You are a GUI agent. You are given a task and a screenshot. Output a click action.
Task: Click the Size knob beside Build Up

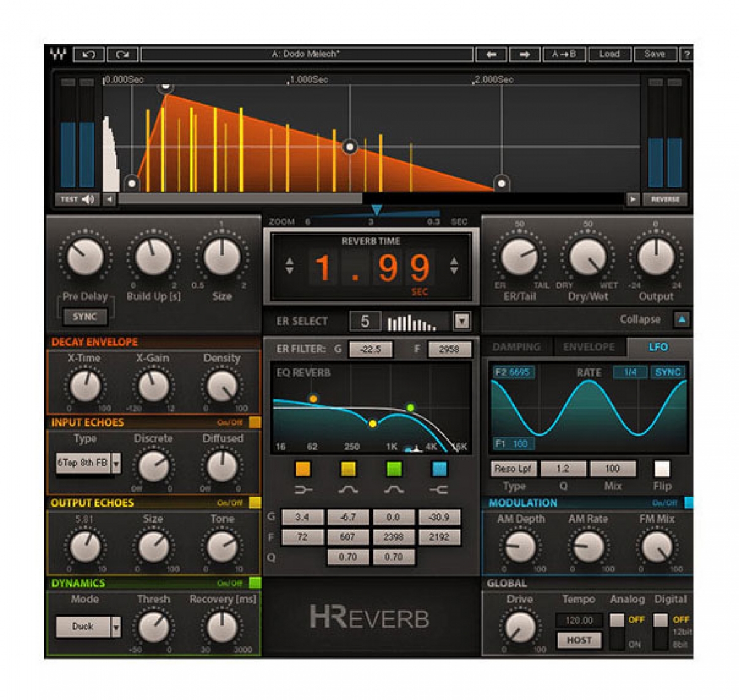222,256
